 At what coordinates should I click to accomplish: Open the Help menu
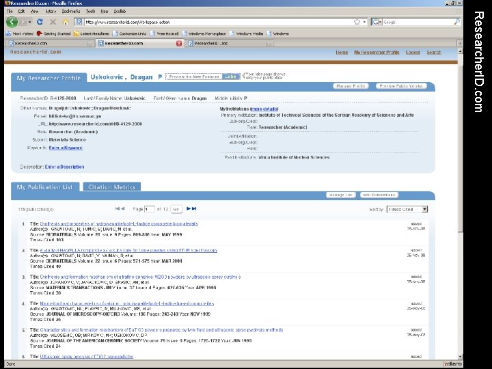click(104, 12)
